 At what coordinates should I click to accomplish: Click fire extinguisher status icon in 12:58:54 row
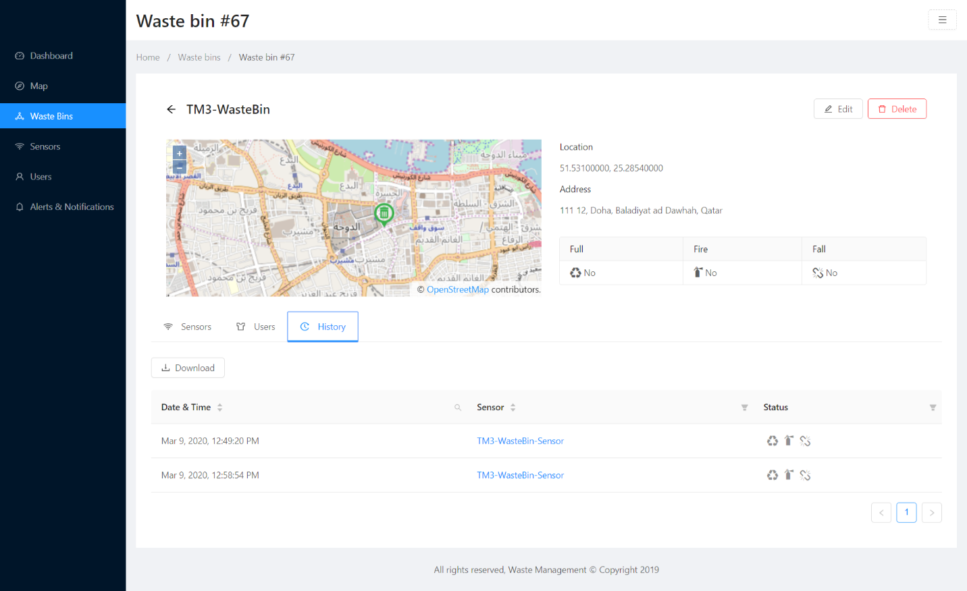[x=788, y=475]
